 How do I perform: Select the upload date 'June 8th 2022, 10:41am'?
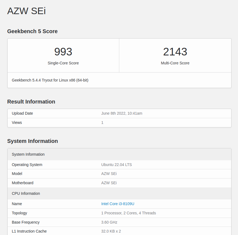122,113
